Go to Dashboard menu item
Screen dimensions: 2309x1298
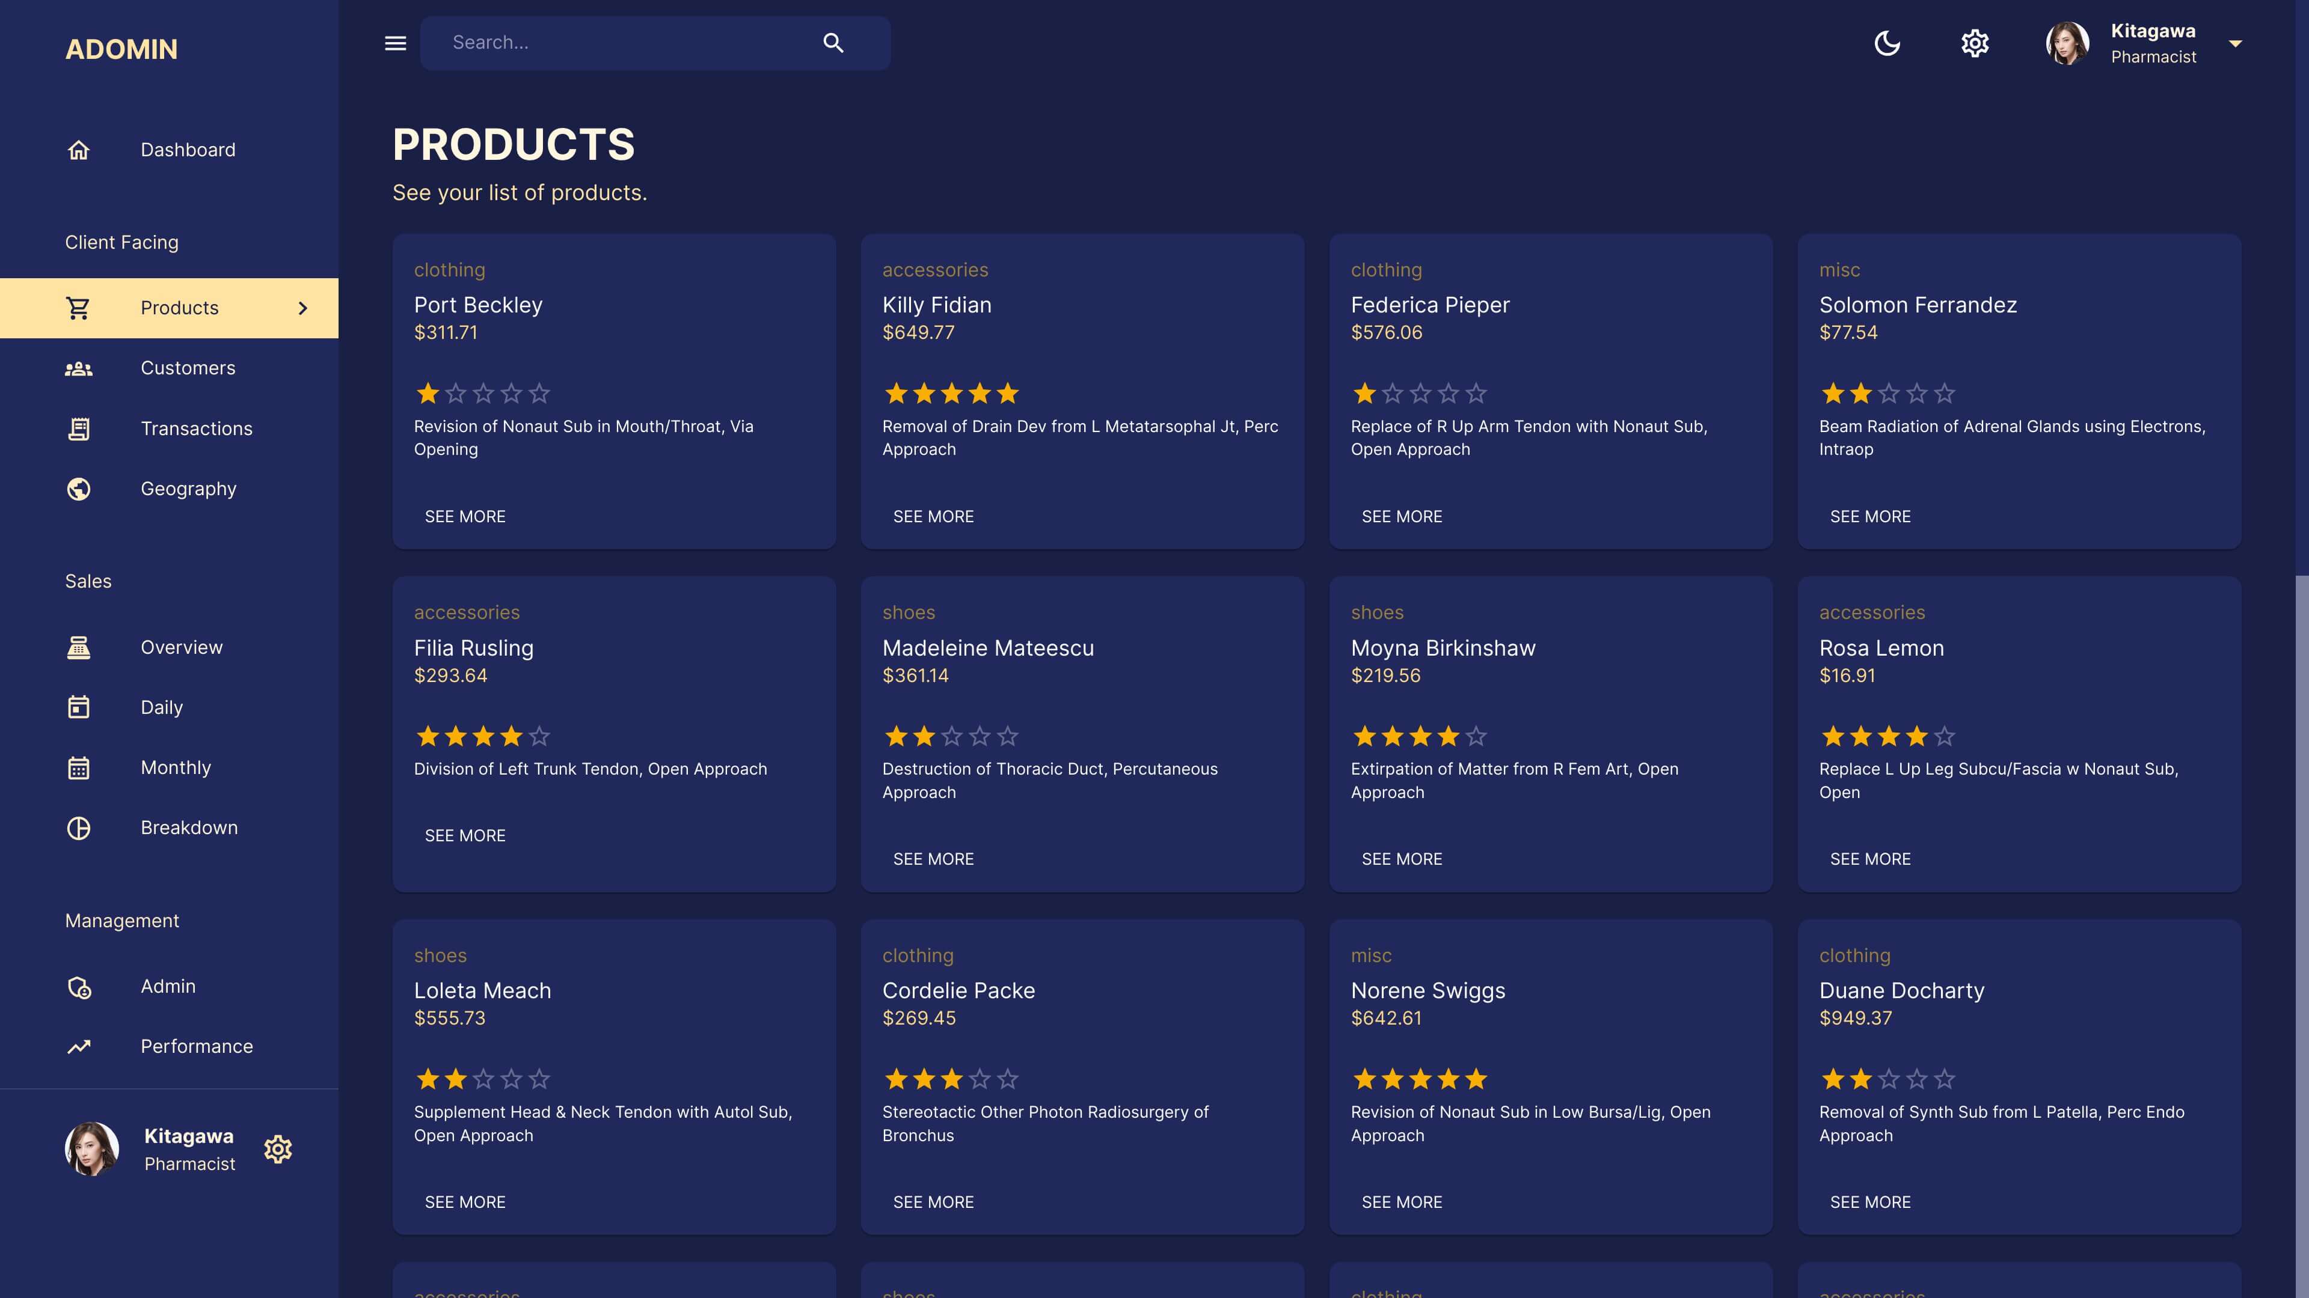tap(170, 150)
